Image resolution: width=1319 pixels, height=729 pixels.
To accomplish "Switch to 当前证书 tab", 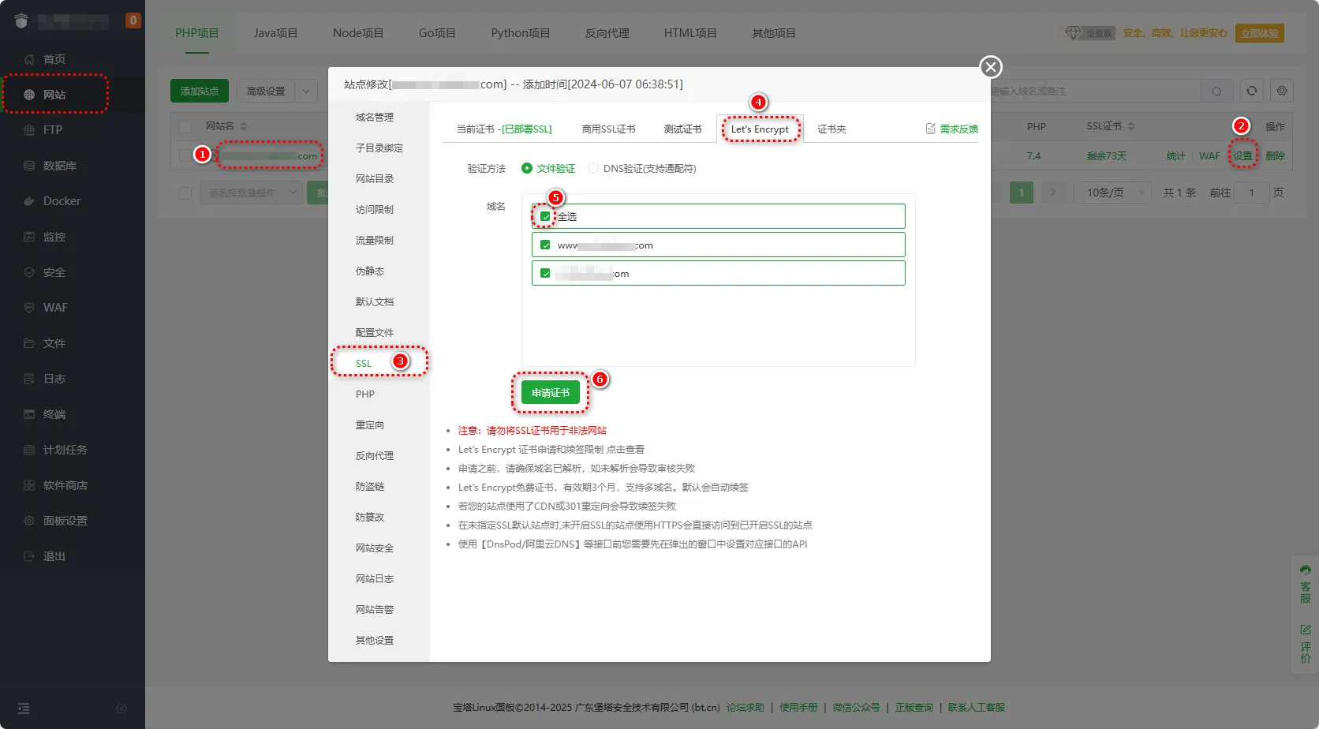I will click(503, 129).
